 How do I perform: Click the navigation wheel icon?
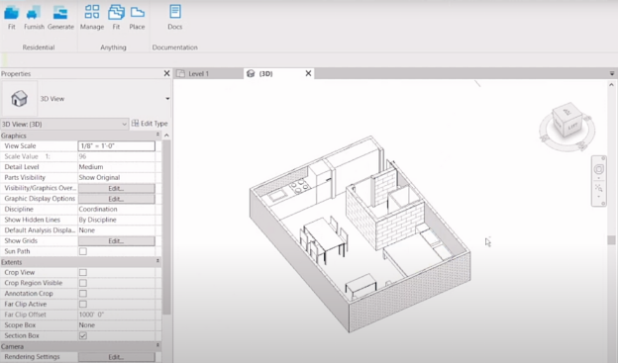(598, 169)
